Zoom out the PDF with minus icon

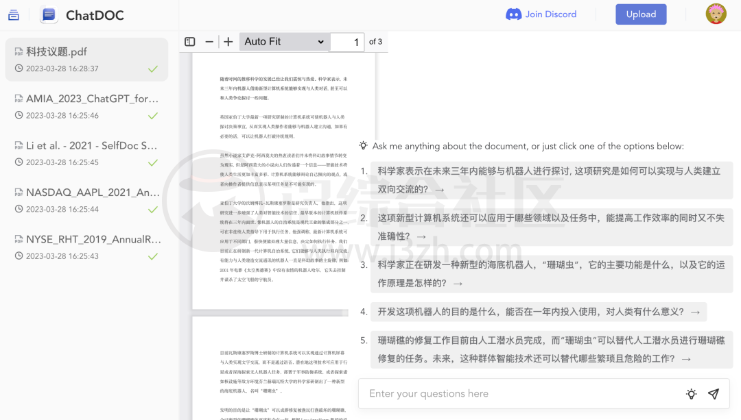click(x=209, y=42)
